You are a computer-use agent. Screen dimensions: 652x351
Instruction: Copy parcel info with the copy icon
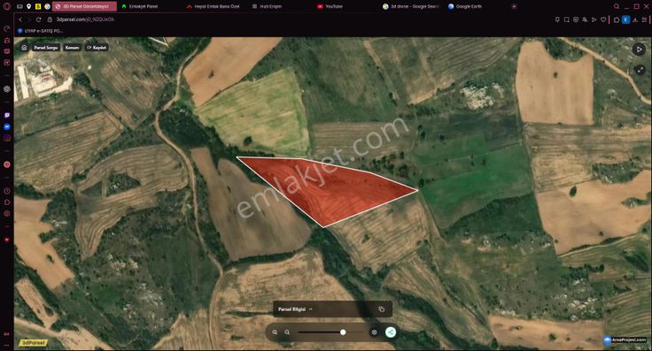tap(381, 309)
